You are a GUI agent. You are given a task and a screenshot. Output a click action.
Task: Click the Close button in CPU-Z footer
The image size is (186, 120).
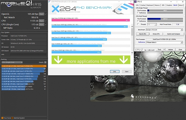coord(180,50)
